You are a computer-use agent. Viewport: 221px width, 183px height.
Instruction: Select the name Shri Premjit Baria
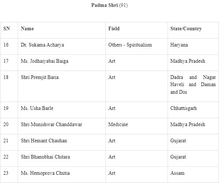pos(40,77)
